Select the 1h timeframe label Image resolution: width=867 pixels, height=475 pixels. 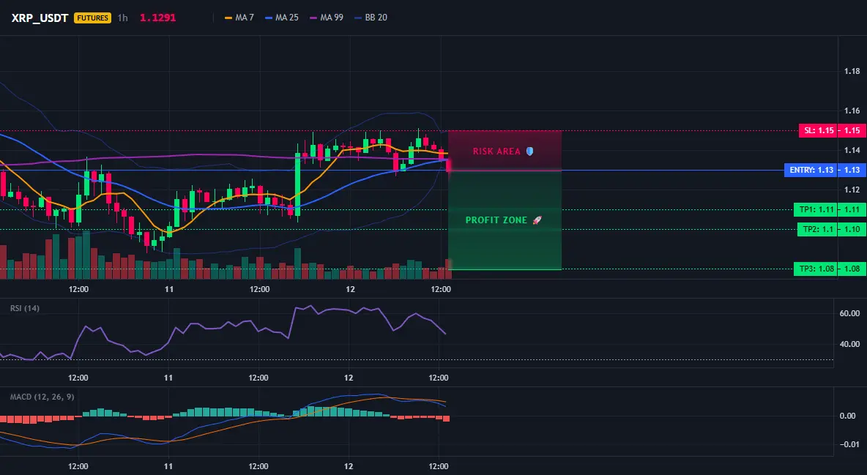[x=123, y=18]
